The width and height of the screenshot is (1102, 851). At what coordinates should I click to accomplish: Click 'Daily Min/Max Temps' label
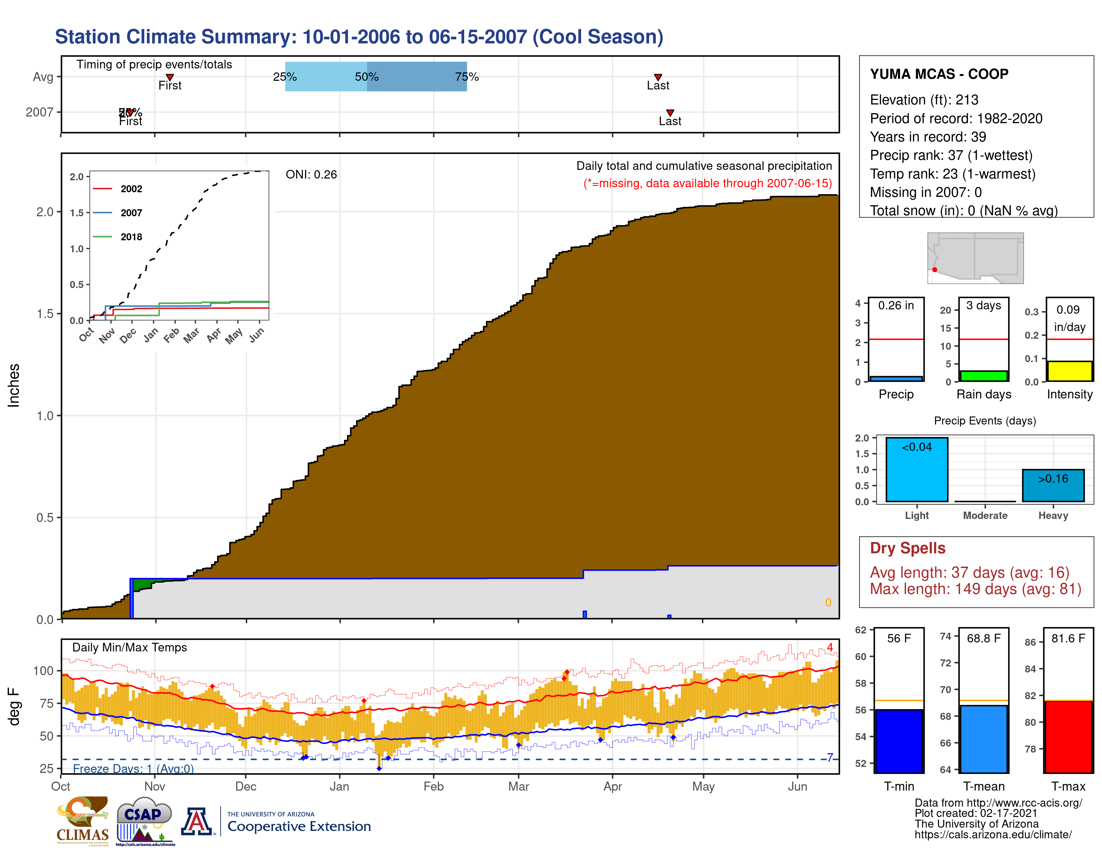129,647
